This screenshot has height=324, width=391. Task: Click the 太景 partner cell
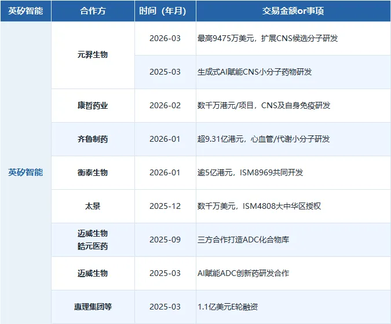93,206
